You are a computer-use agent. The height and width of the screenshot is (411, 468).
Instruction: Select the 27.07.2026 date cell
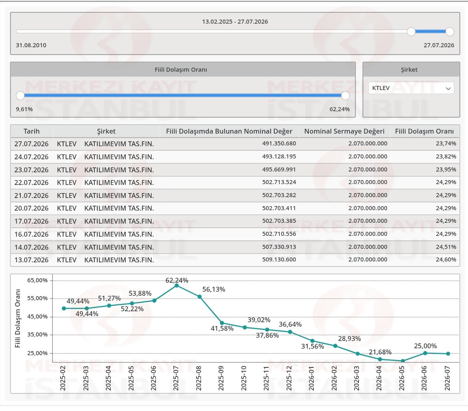click(31, 144)
